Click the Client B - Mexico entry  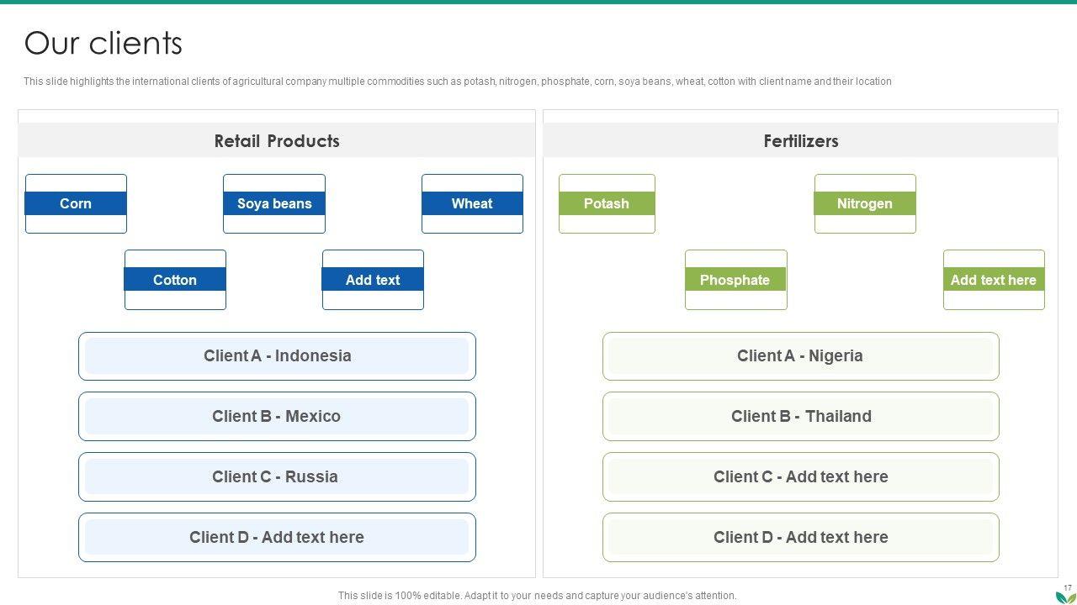[x=277, y=417]
